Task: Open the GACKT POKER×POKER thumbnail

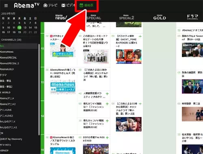Action: point(129,56)
